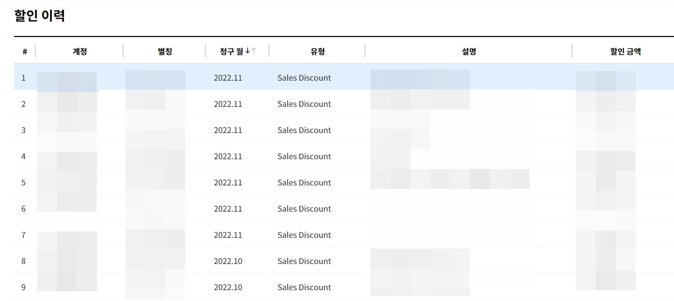Click Sales Discount in highlighted row 1
The image size is (674, 301).
[304, 78]
